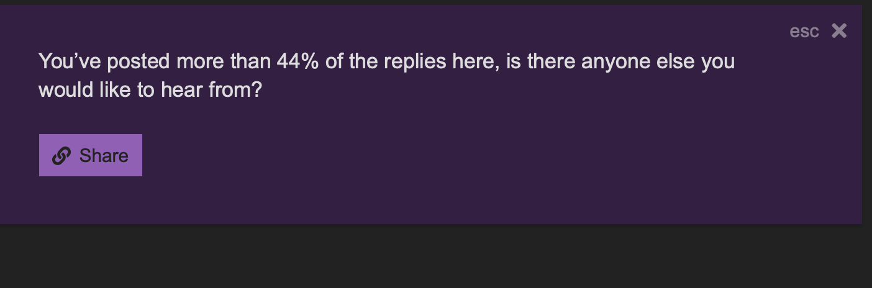Close the notice with the X icon
The height and width of the screenshot is (288, 872).
click(x=839, y=31)
